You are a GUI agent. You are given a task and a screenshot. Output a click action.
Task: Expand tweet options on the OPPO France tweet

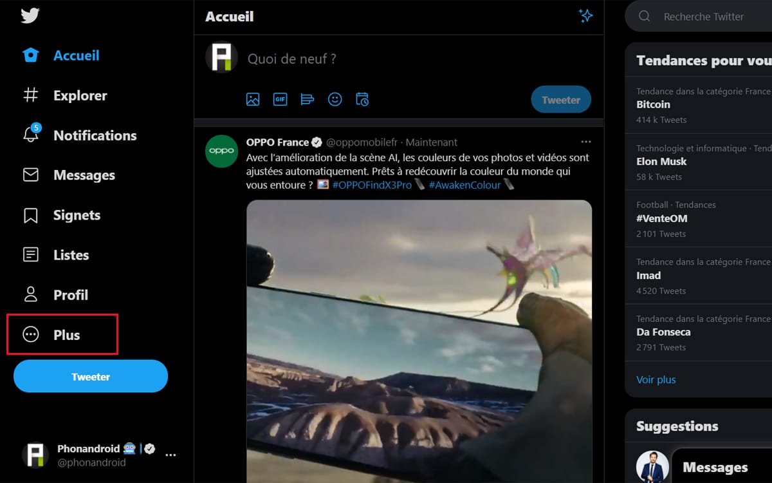[x=586, y=142]
